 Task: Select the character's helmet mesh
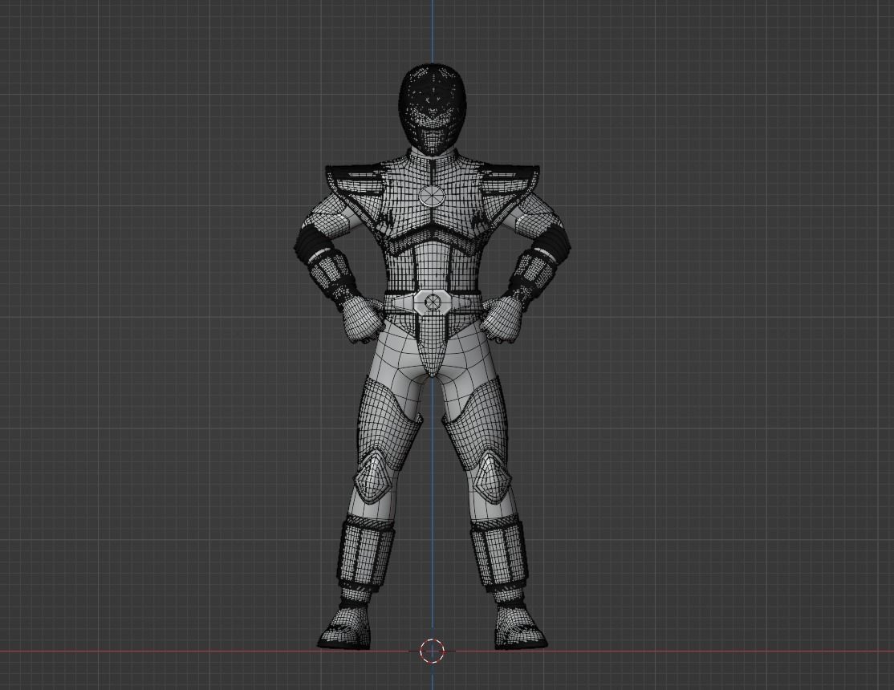point(433,109)
